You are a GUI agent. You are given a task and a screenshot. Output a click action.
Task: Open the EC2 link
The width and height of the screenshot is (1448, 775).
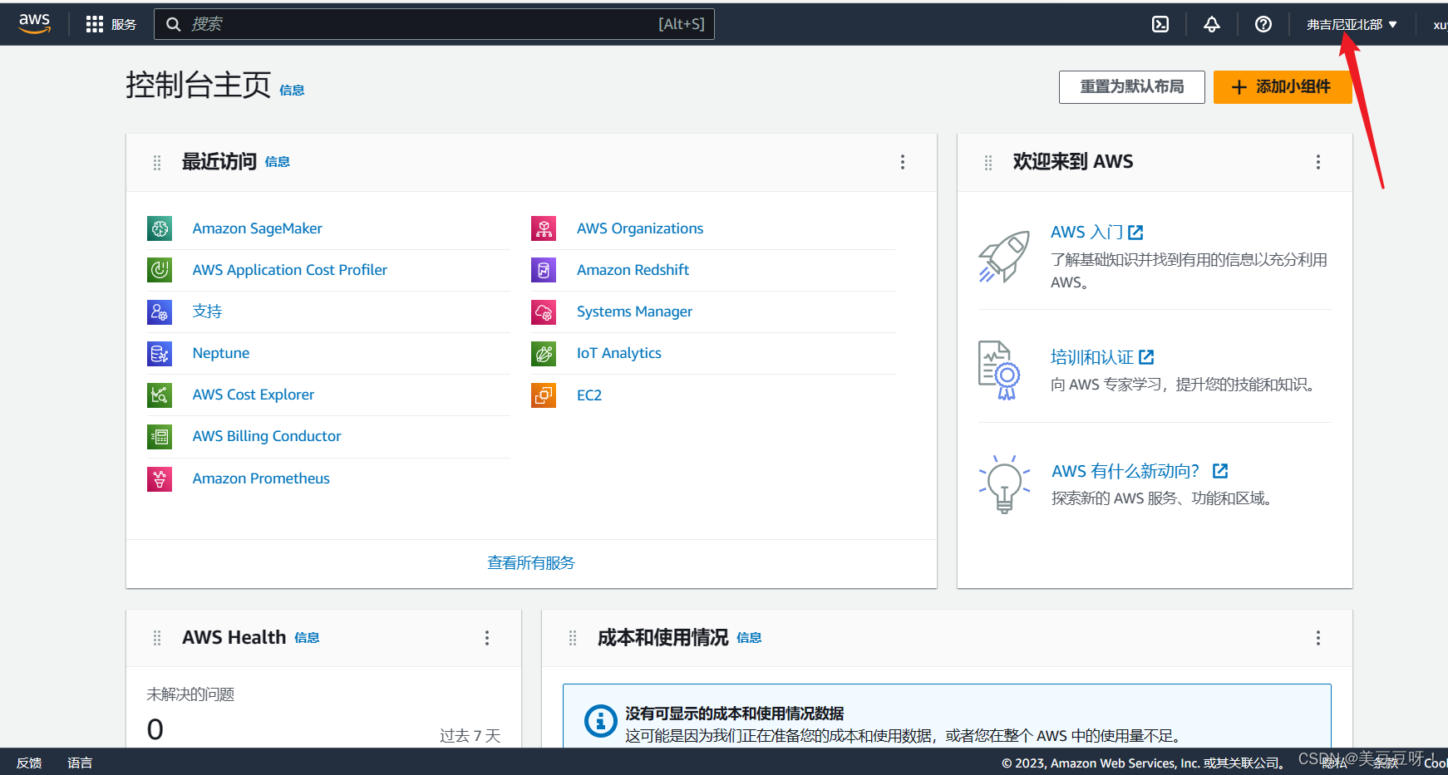(x=589, y=395)
